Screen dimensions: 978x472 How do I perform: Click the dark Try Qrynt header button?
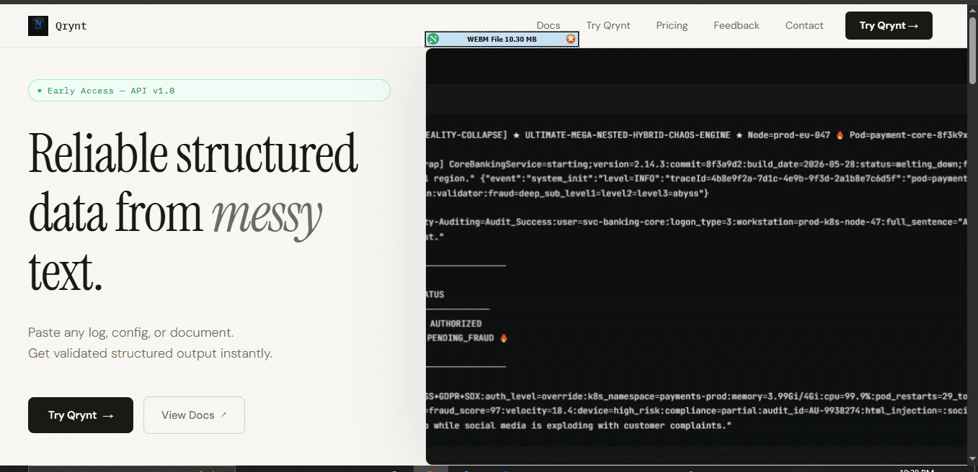(x=889, y=25)
